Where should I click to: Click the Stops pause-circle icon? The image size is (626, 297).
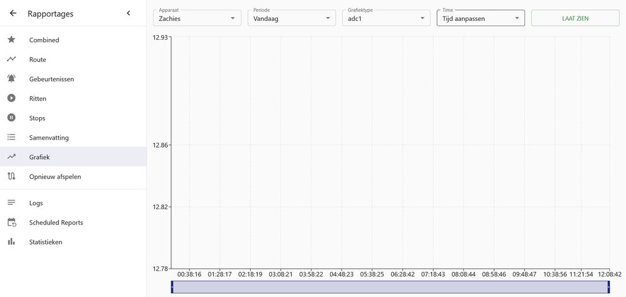[12, 118]
